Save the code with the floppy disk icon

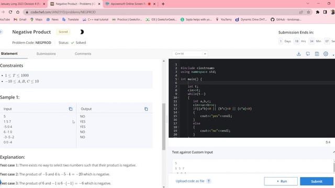[317, 54]
